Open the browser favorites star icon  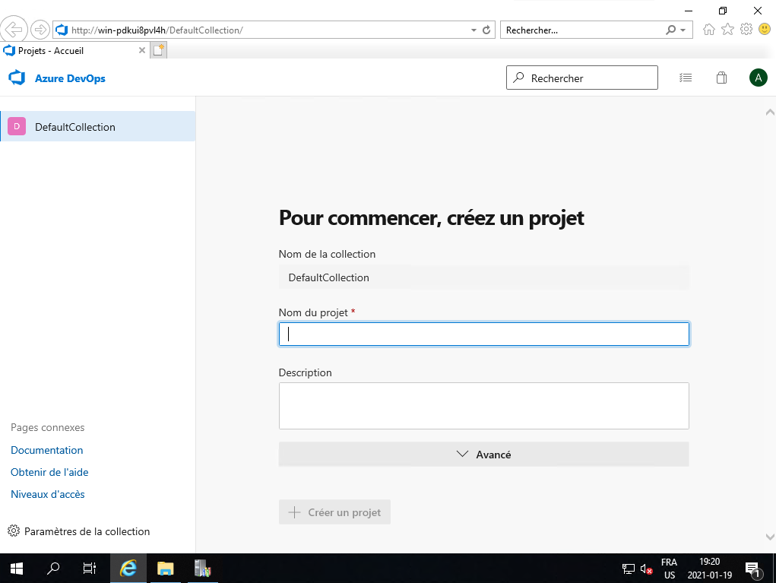[x=727, y=30]
